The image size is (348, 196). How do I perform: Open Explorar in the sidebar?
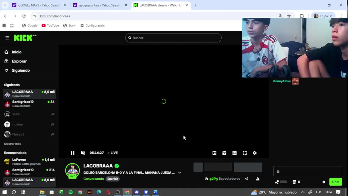[19, 61]
